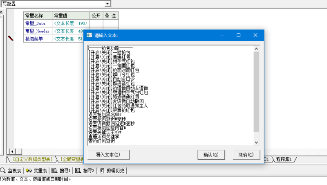Select the 常量_Data name cell
The height and width of the screenshot is (185, 327).
pyautogui.click(x=38, y=23)
